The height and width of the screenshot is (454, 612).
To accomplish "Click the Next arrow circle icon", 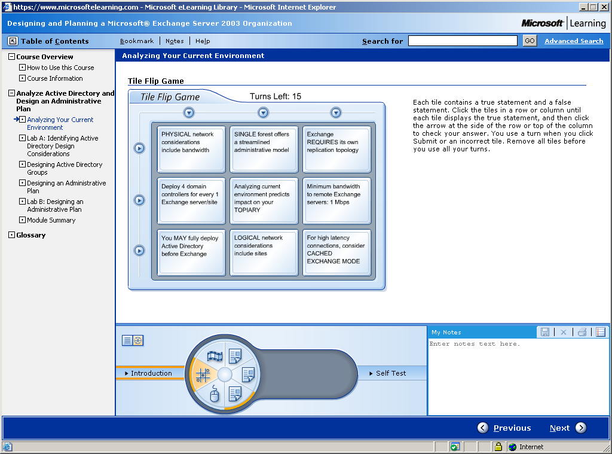I will [x=581, y=428].
